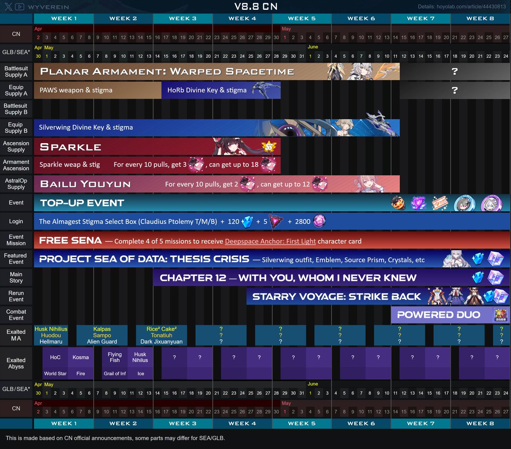Click the 'PLANAR ARMAMENT: WARPED SPACETIME' banner title
The image size is (511, 449).
pyautogui.click(x=167, y=72)
